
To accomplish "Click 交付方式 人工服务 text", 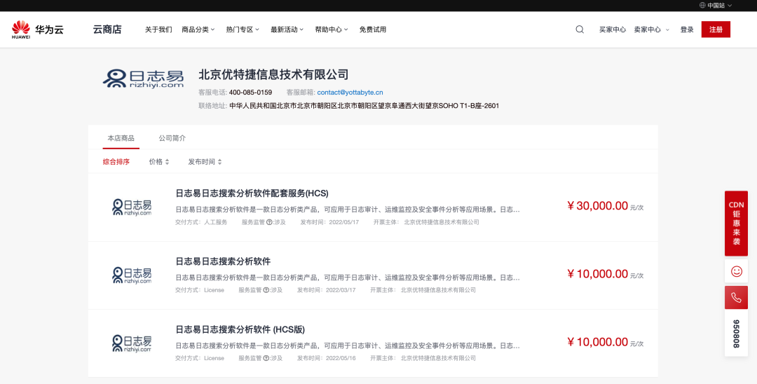I will click(x=201, y=222).
